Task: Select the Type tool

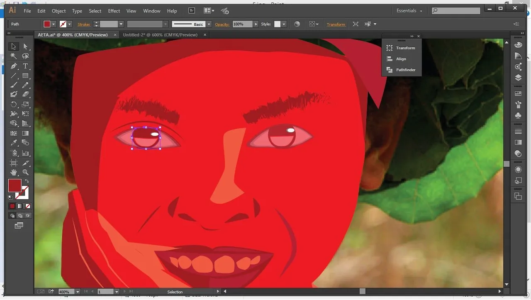Action: point(25,66)
